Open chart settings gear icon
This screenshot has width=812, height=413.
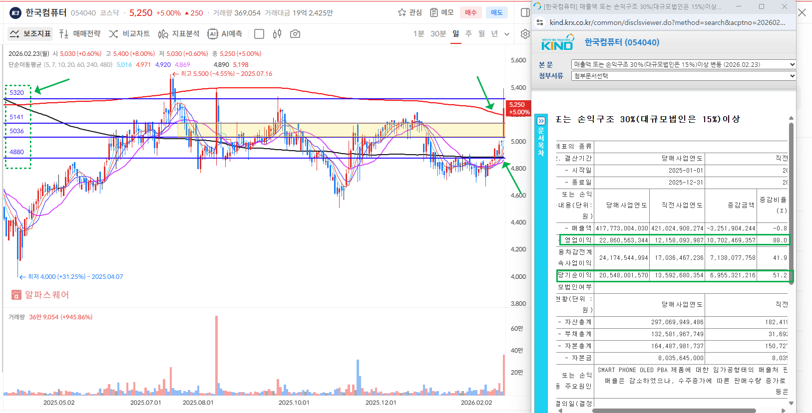click(x=525, y=34)
